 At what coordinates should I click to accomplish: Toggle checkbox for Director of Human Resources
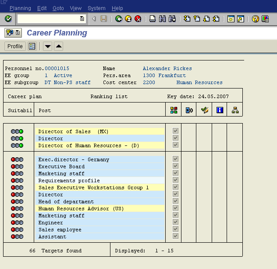[x=175, y=145]
